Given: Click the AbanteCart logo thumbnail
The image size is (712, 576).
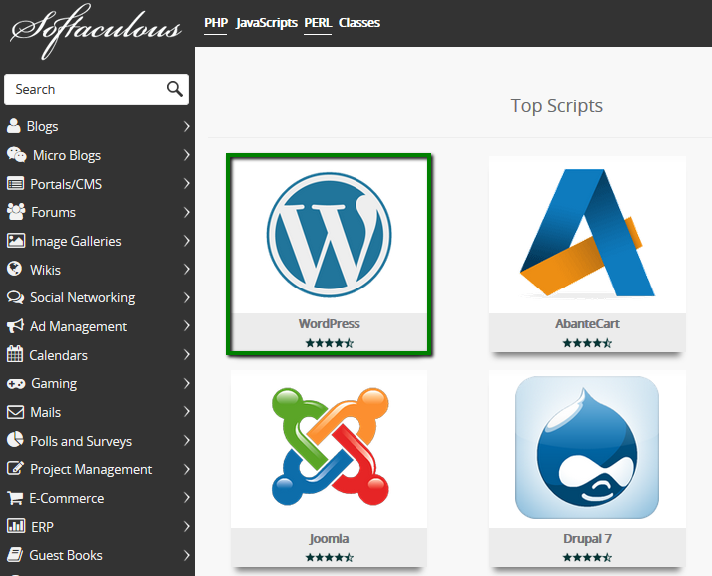Looking at the screenshot, I should click(x=587, y=234).
